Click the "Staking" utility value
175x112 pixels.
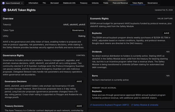click(x=82, y=36)
